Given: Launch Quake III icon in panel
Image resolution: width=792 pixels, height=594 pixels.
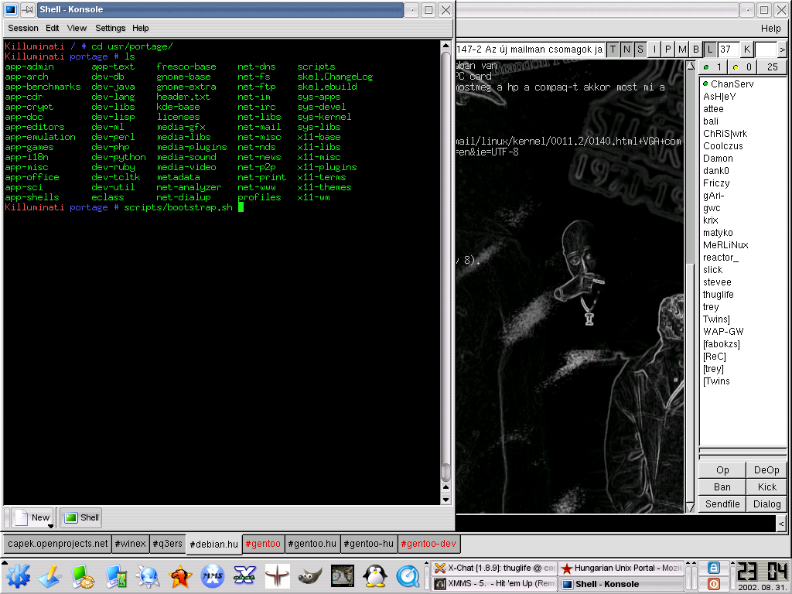Looking at the screenshot, I should [278, 575].
